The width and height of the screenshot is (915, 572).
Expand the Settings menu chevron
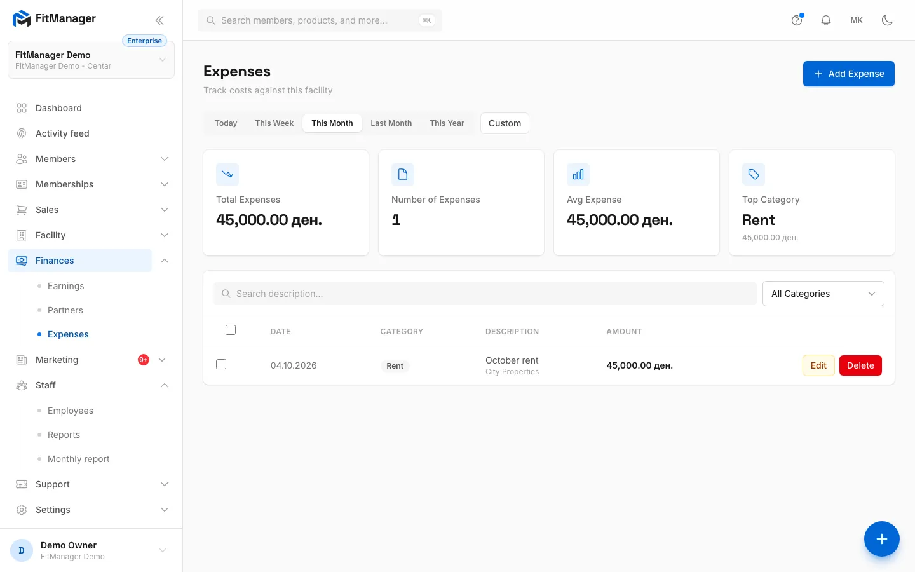[x=165, y=510]
